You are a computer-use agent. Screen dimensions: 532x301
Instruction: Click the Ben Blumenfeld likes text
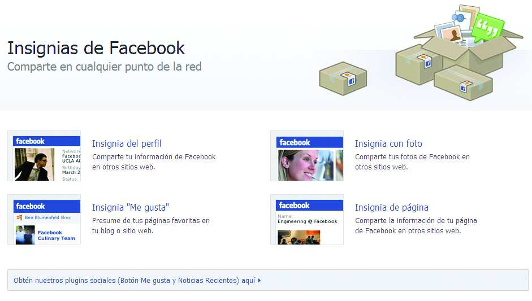tap(47, 217)
